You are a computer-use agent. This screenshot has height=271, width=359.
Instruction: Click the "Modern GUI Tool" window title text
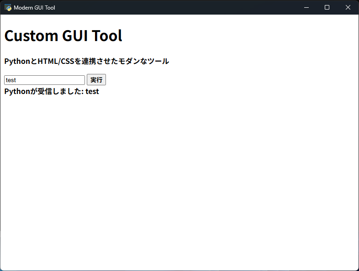pos(34,7)
